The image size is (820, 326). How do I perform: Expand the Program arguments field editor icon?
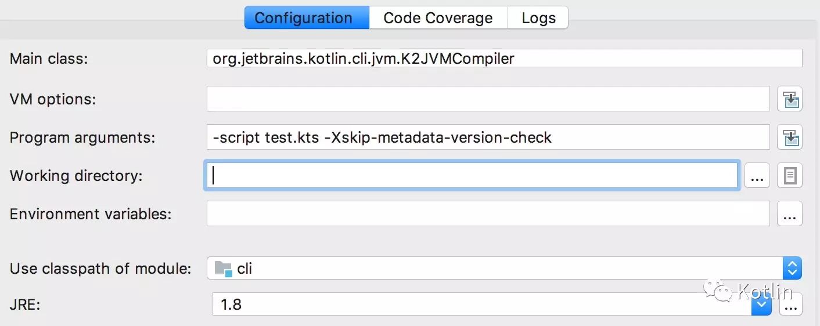click(x=790, y=137)
